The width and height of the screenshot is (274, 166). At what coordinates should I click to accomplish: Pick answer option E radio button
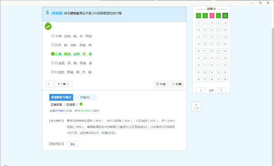pos(53,72)
